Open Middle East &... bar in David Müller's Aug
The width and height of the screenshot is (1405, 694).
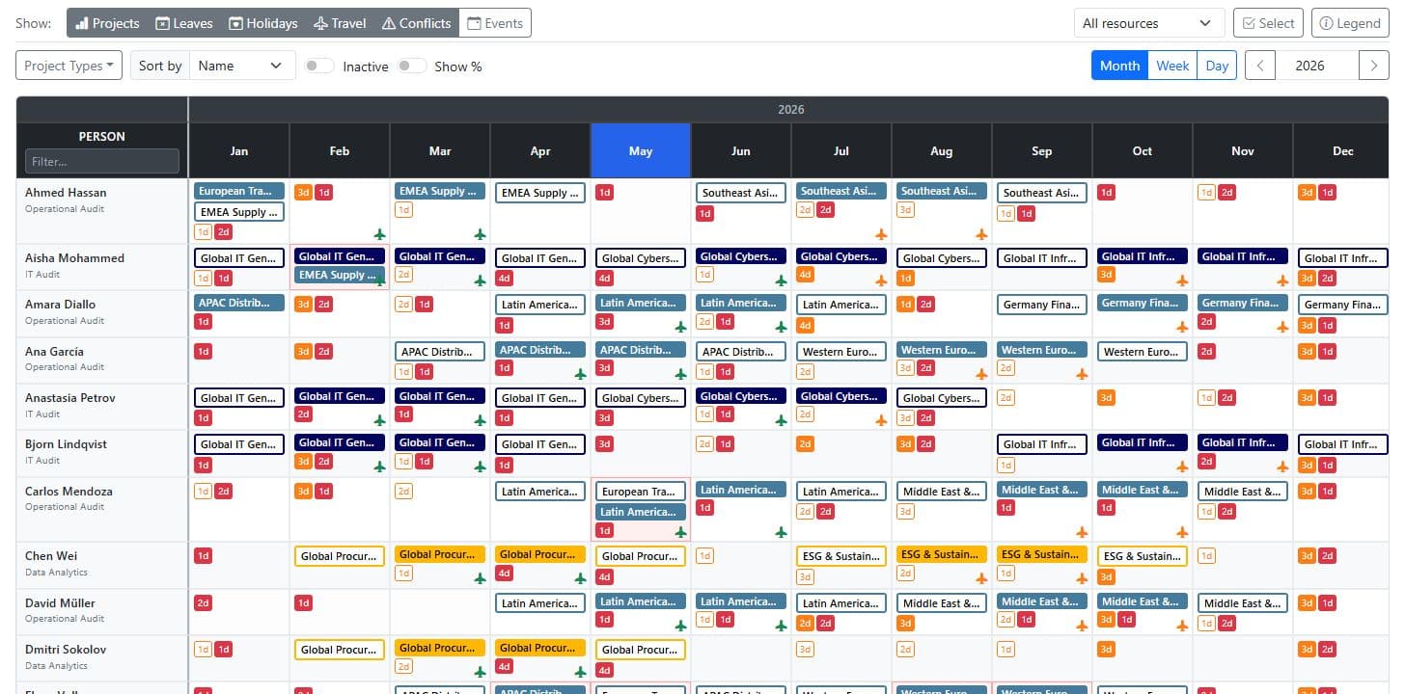click(x=942, y=603)
